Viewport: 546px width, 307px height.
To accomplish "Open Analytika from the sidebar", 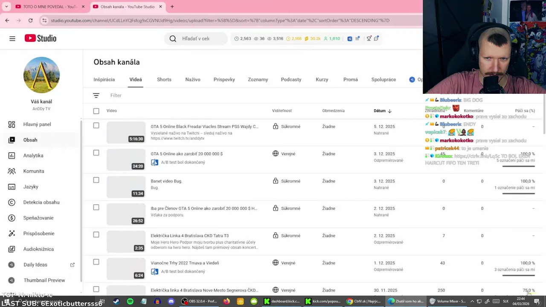I will pos(33,156).
